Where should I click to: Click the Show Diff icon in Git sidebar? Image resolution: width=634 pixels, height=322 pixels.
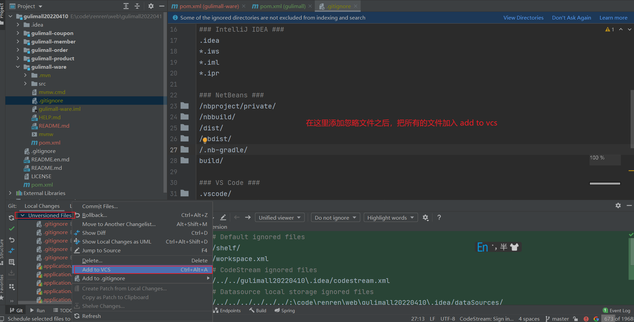[x=11, y=251]
